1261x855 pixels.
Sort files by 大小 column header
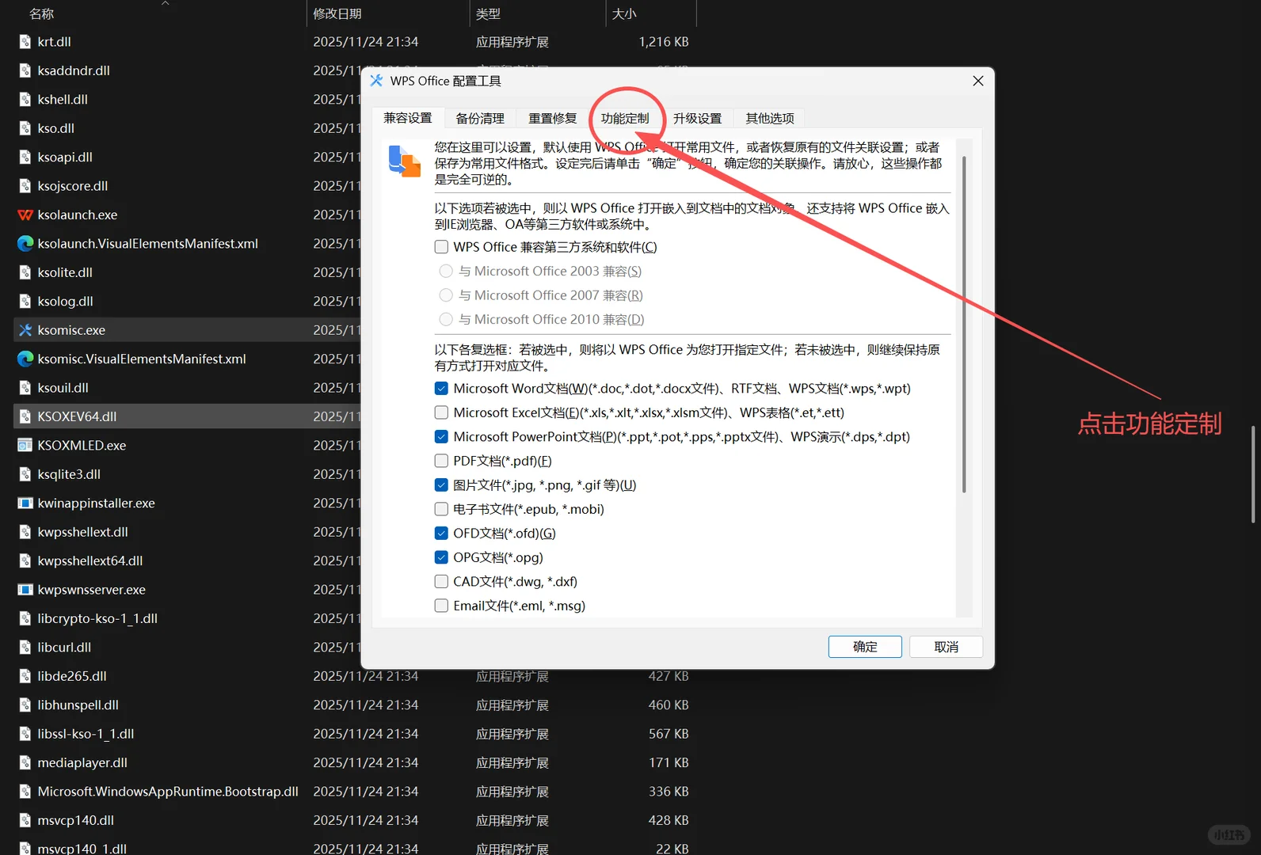(x=624, y=13)
